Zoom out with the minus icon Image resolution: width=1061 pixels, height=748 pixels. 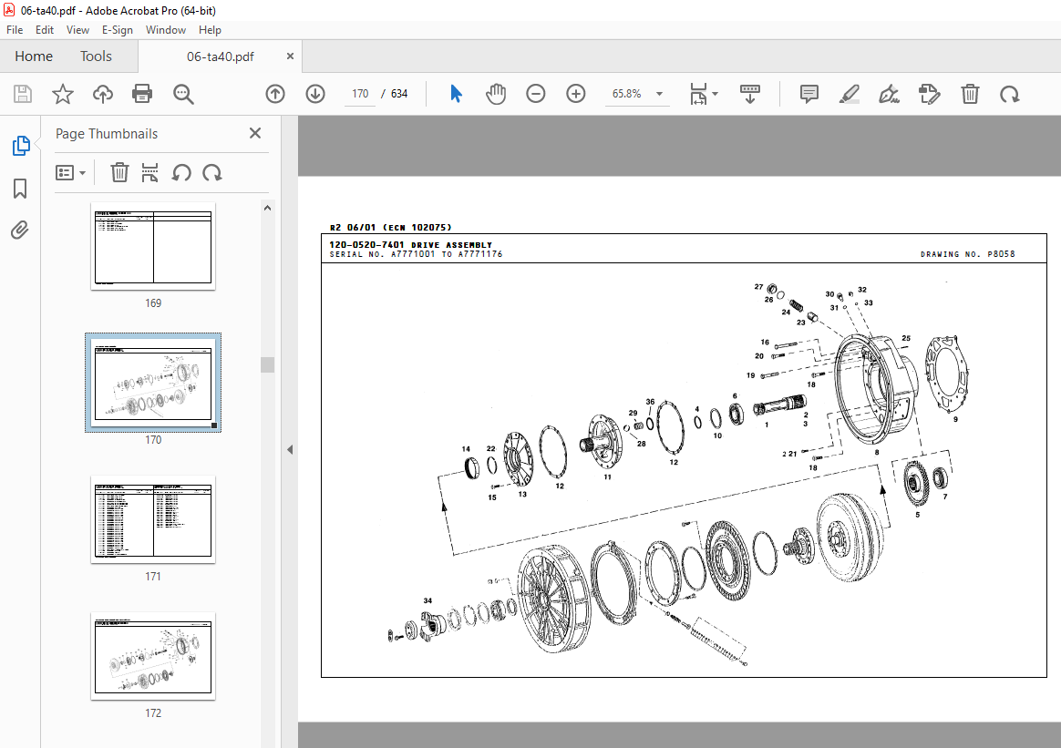coord(536,94)
